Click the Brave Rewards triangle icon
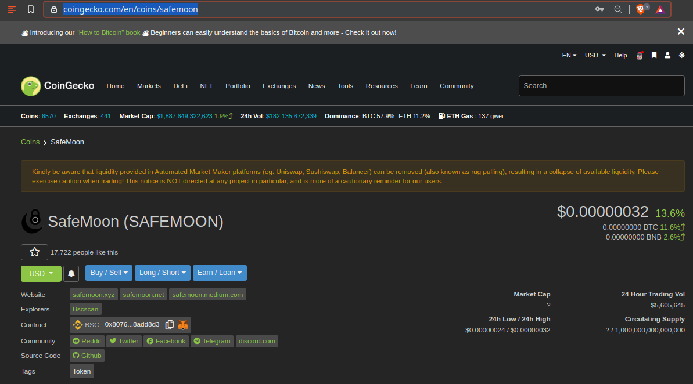The height and width of the screenshot is (384, 693). click(660, 9)
